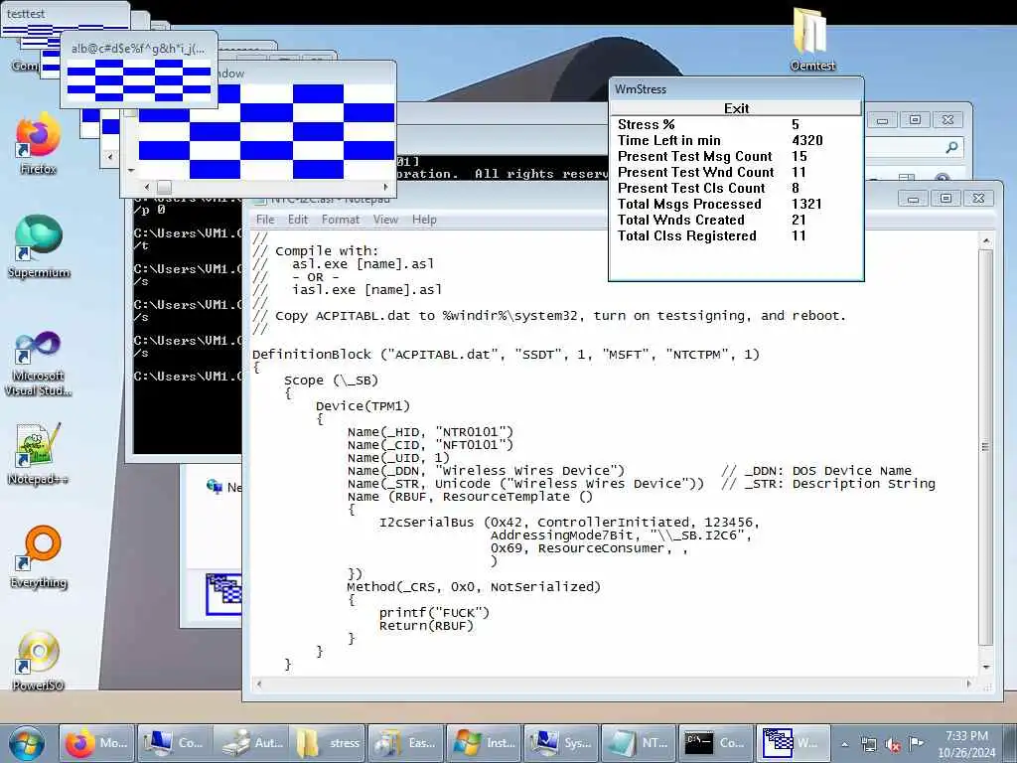Open the Help menu in Notepad
This screenshot has width=1017, height=763.
point(424,220)
